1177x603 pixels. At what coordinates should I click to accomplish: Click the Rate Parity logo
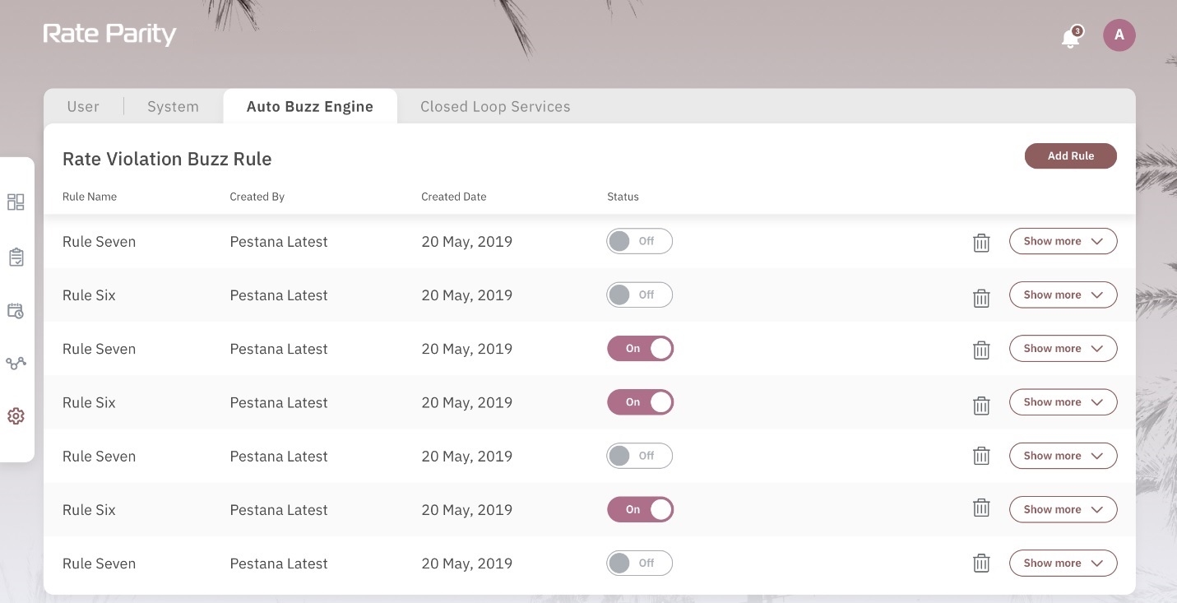(x=109, y=35)
